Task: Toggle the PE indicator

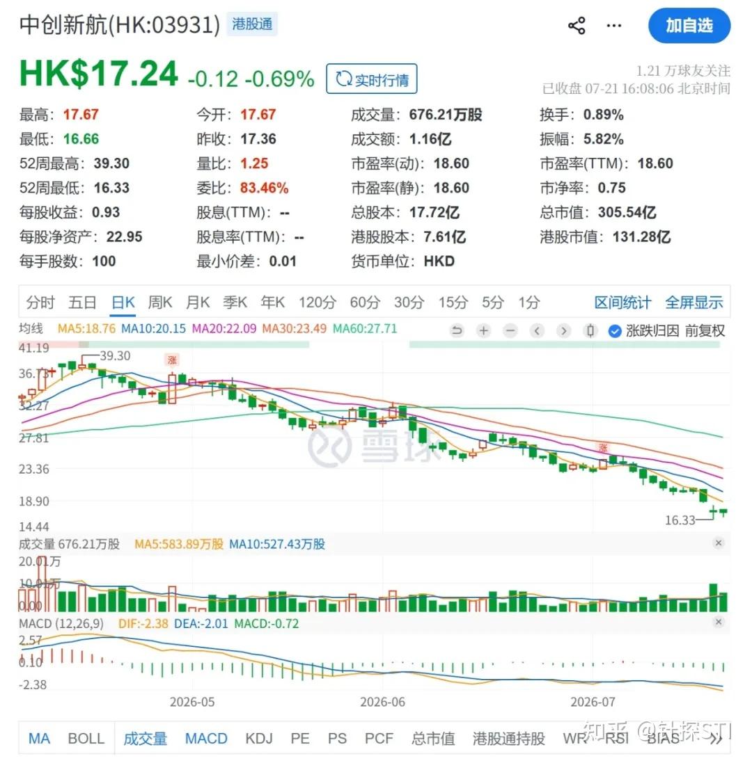Action: [x=300, y=739]
